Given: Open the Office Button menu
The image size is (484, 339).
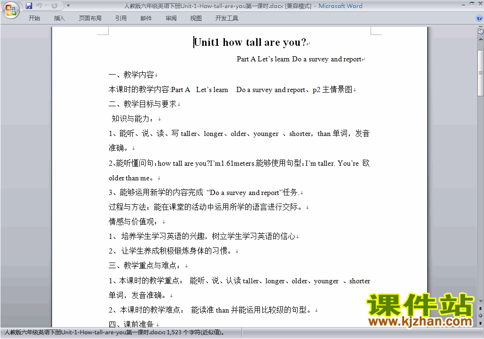Looking at the screenshot, I should [x=11, y=10].
